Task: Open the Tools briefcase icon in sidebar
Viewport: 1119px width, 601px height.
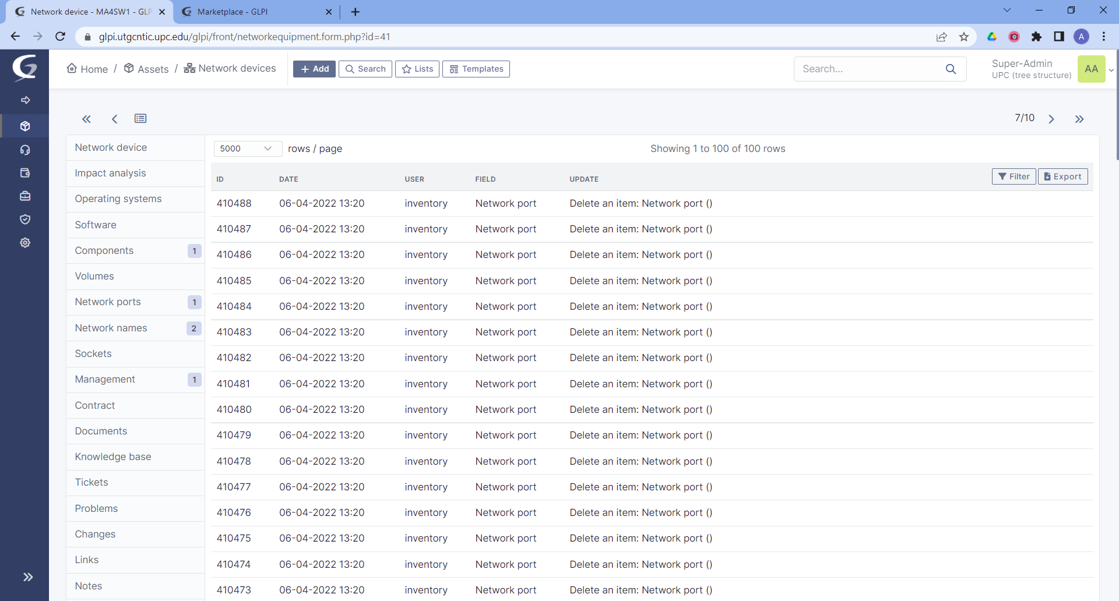Action: pyautogui.click(x=25, y=196)
